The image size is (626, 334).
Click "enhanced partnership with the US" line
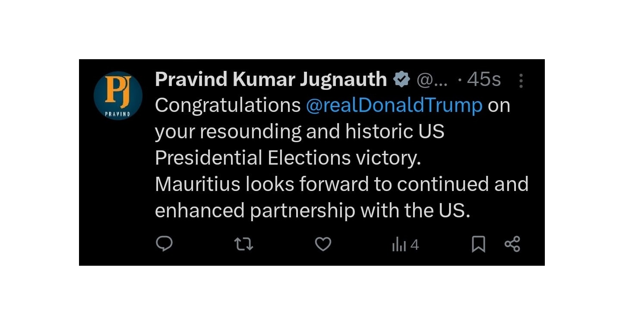click(x=312, y=211)
